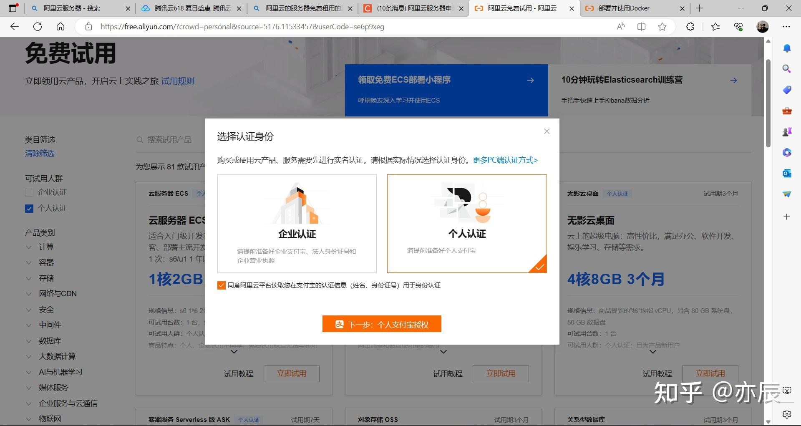Click the 搜索试用产品 search field
Screen dimensions: 801x426
tap(169, 140)
